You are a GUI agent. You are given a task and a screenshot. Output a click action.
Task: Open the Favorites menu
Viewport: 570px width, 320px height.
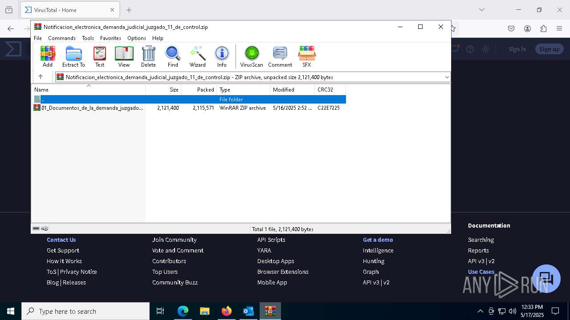coord(110,38)
